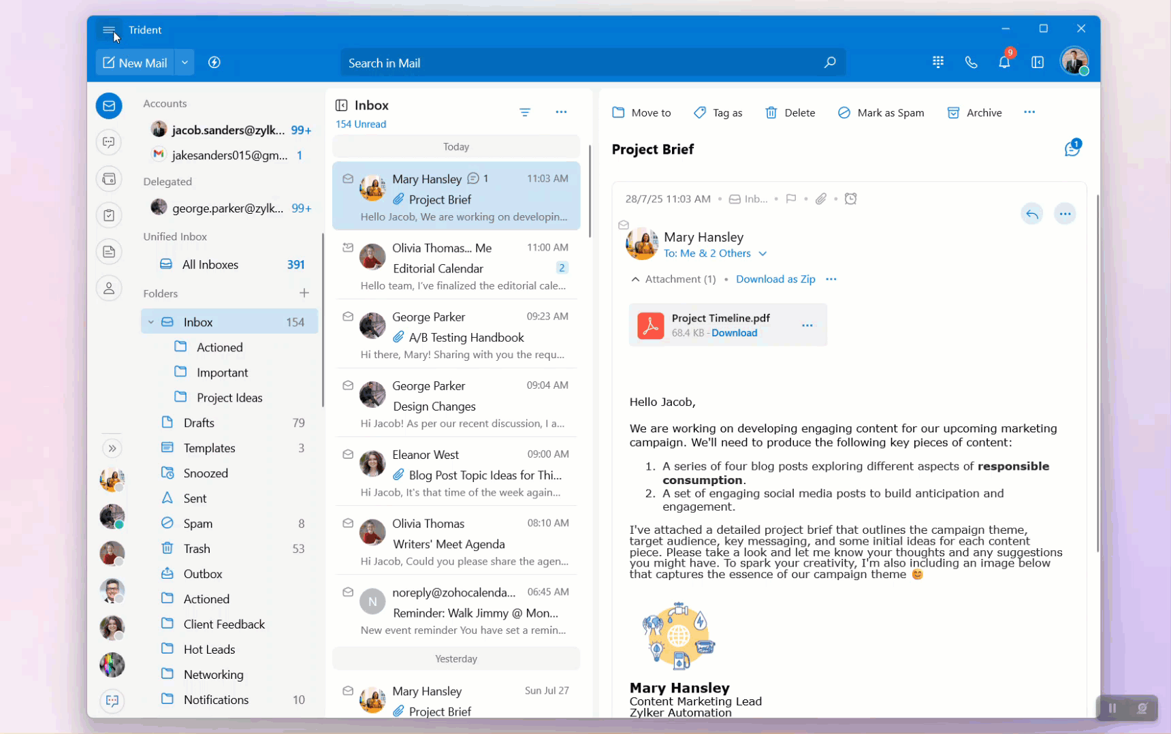Open the apps grid launcher
Image resolution: width=1171 pixels, height=734 pixels.
pos(938,62)
